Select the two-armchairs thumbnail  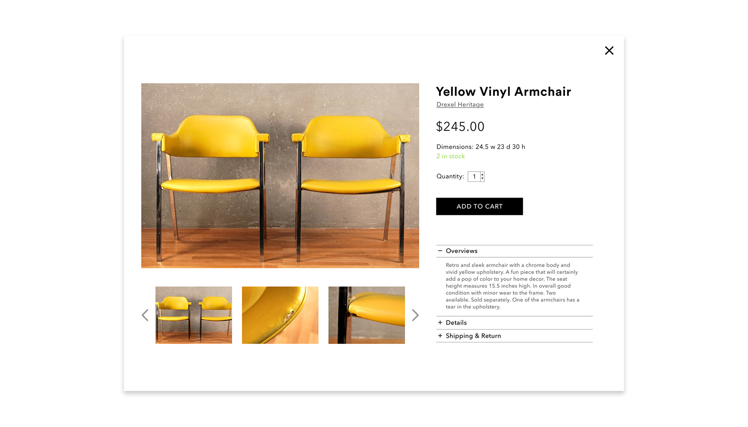(x=194, y=315)
